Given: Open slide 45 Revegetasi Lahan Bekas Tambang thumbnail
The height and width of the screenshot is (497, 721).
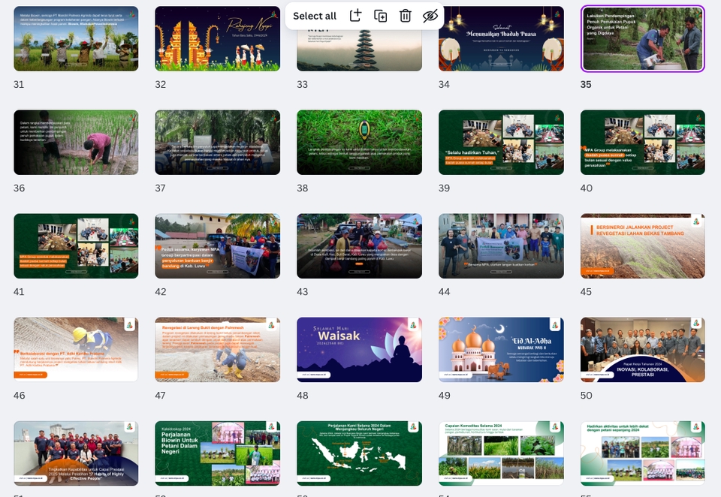Looking at the screenshot, I should coord(643,246).
